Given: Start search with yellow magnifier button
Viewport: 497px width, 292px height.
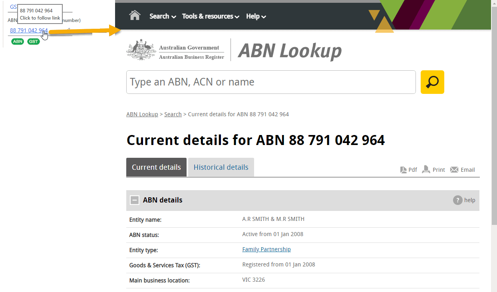Looking at the screenshot, I should pos(432,82).
